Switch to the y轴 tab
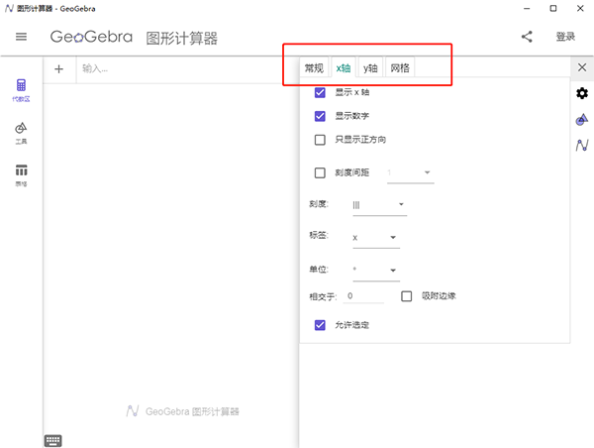This screenshot has height=448, width=594. [370, 68]
